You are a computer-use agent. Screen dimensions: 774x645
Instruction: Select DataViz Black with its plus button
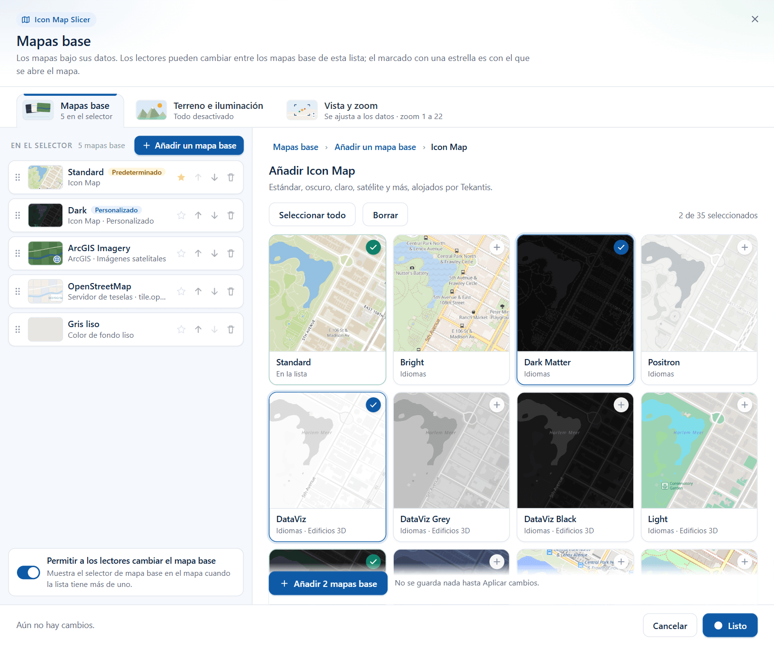[x=621, y=405]
